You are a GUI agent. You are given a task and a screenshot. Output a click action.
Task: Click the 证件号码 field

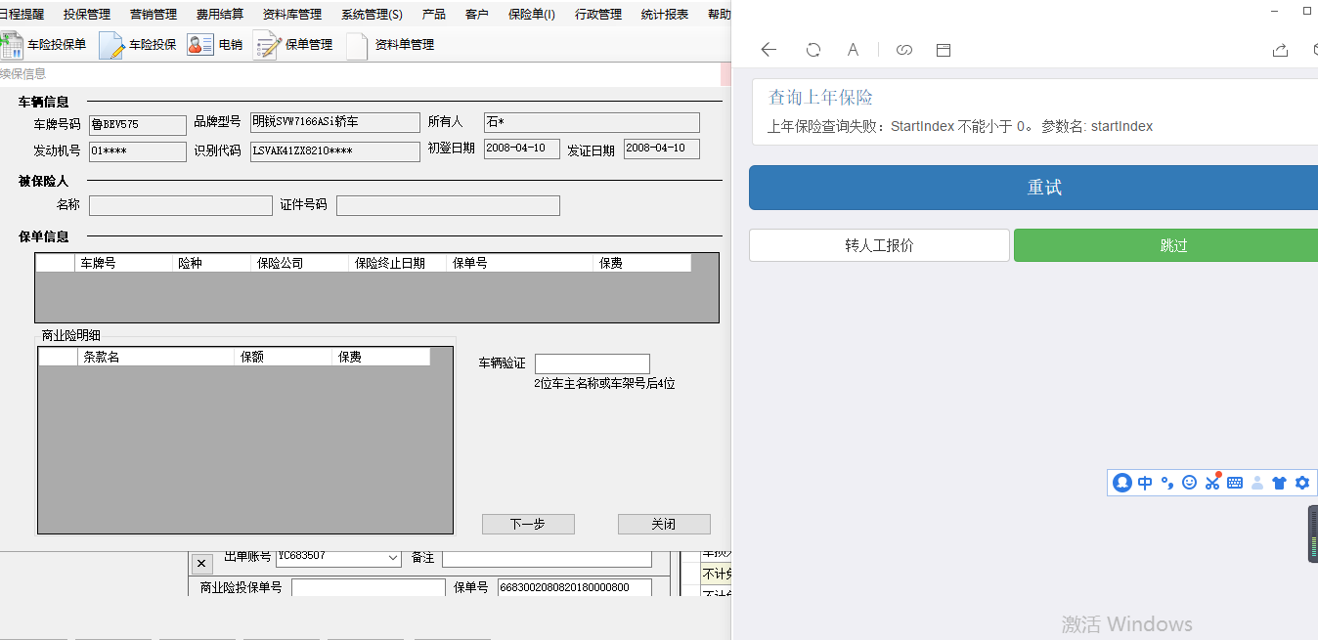pos(448,205)
